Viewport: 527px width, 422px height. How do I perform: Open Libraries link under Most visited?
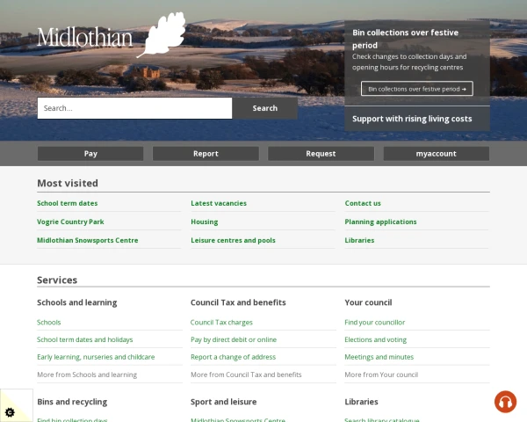pyautogui.click(x=359, y=240)
